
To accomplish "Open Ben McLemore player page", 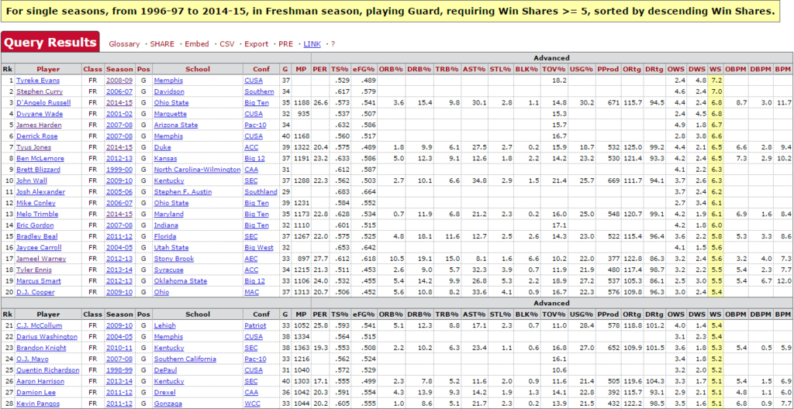I will (39, 159).
